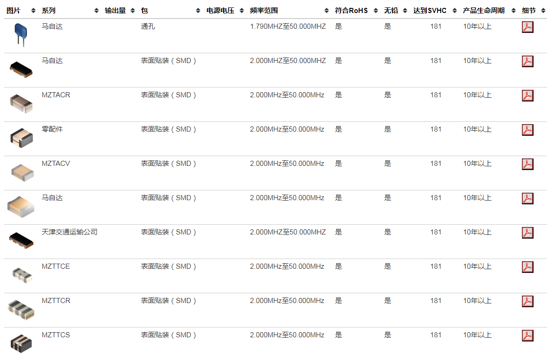Image resolution: width=547 pixels, height=360 pixels.
Task: Select the series name MZTTCR
Action: (x=56, y=301)
